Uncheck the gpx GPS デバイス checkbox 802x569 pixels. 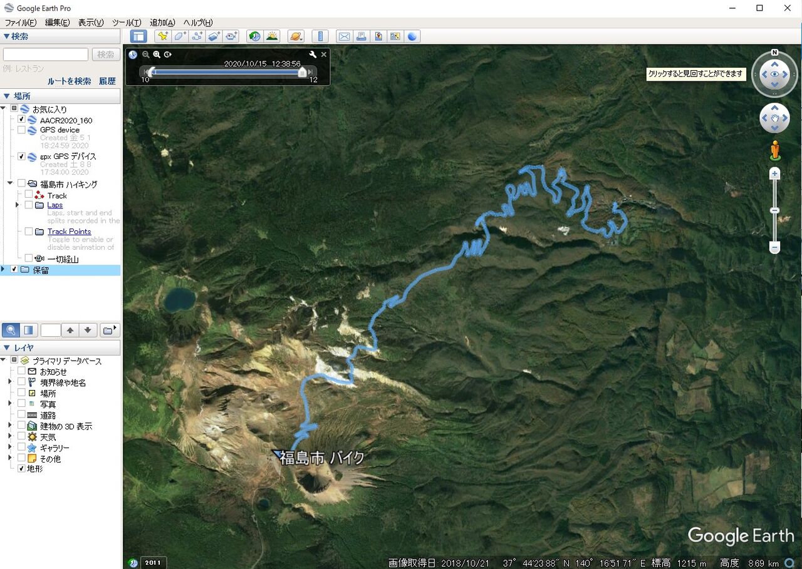21,156
